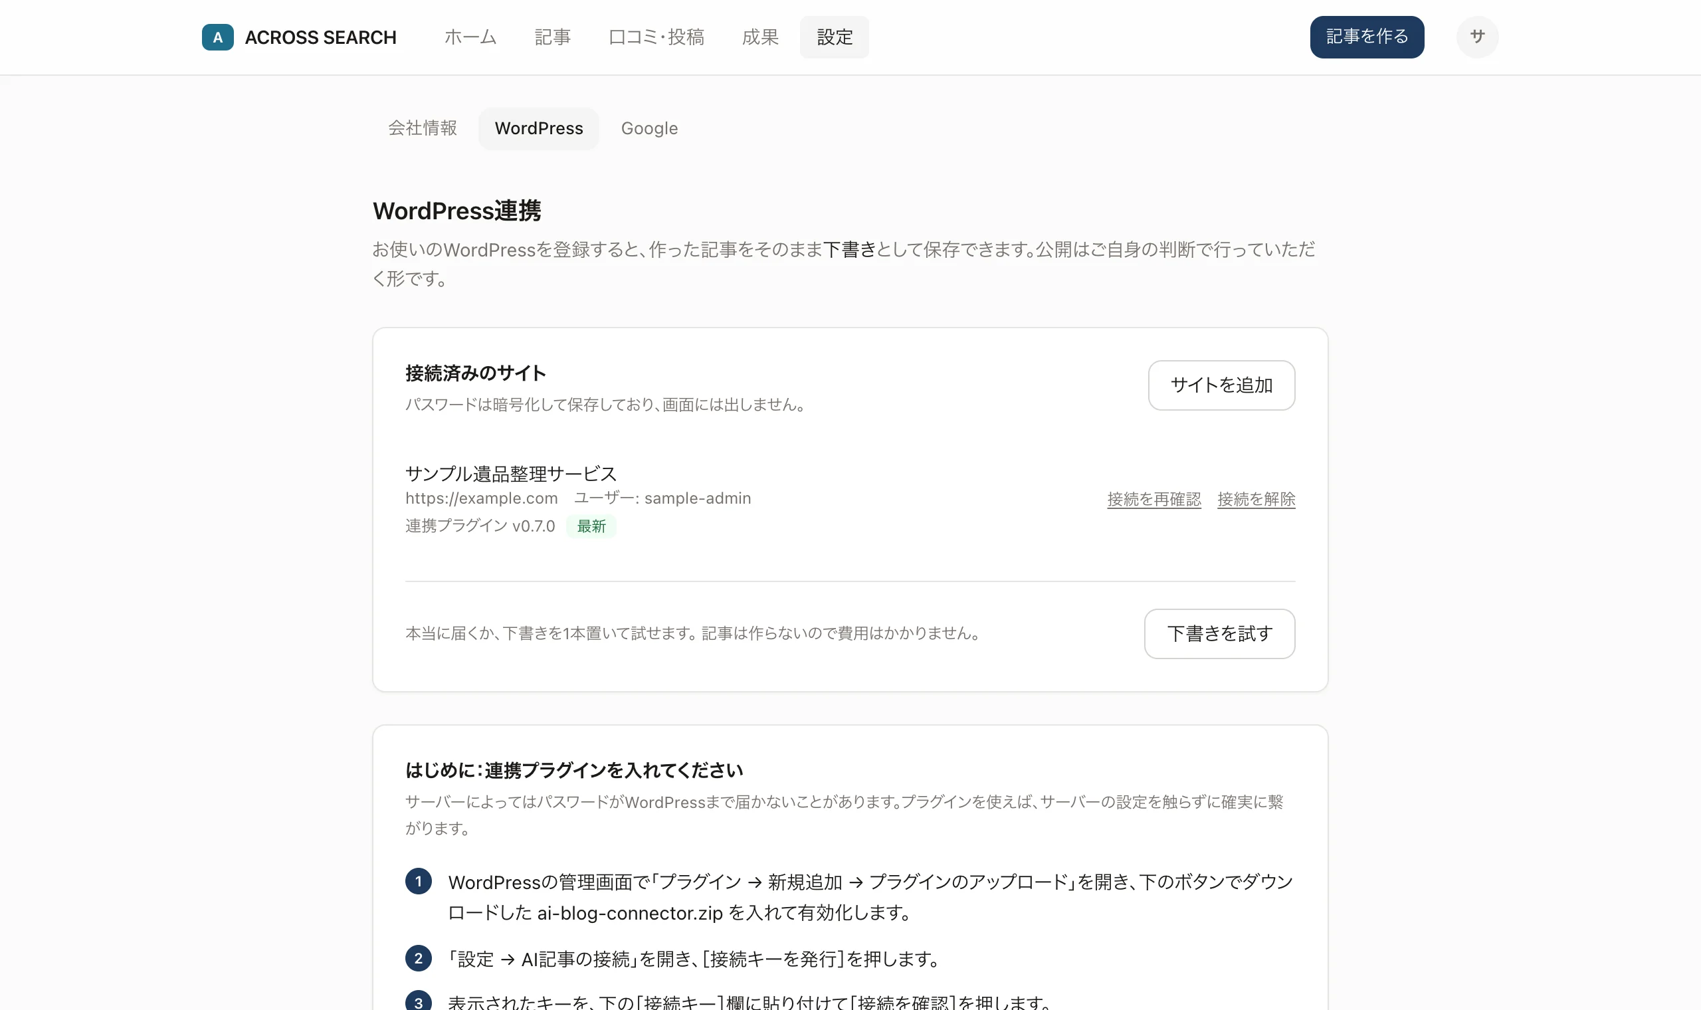Click the ユーザー: sample-admin text
Image resolution: width=1701 pixels, height=1010 pixels.
(x=662, y=498)
